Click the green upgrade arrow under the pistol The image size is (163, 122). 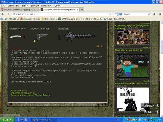coord(35,41)
